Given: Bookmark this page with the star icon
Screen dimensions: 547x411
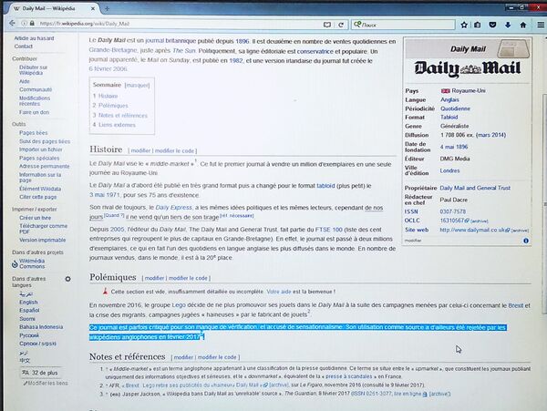Looking at the screenshot, I should [x=464, y=25].
